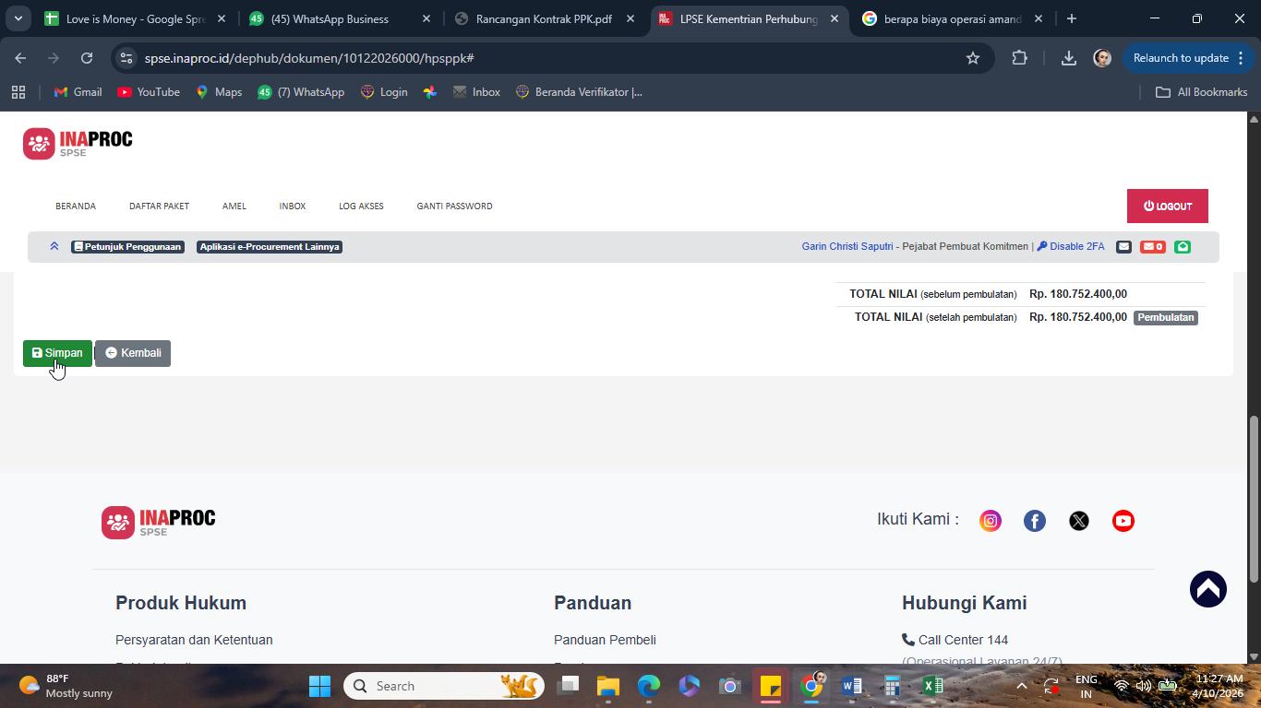Open the Instagram social icon
This screenshot has height=708, width=1261.
991,521
